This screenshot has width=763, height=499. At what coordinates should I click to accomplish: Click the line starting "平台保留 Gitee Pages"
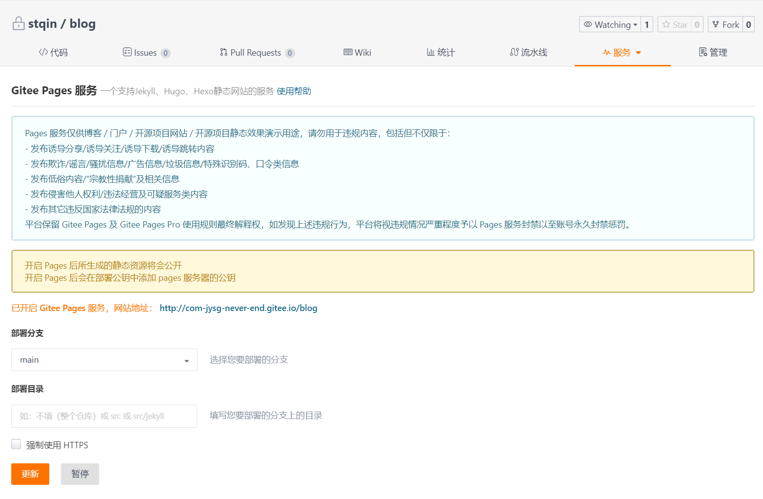coord(329,225)
